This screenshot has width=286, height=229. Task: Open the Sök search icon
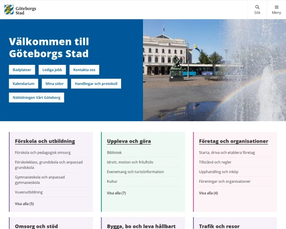pyautogui.click(x=257, y=10)
